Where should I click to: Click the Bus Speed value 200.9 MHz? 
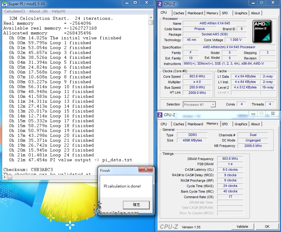pos(197,87)
